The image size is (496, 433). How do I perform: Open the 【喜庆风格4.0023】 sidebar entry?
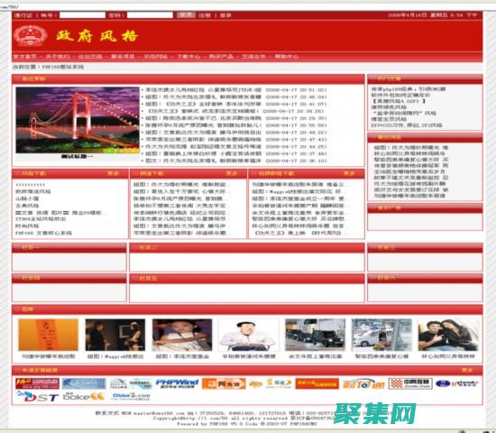point(399,101)
